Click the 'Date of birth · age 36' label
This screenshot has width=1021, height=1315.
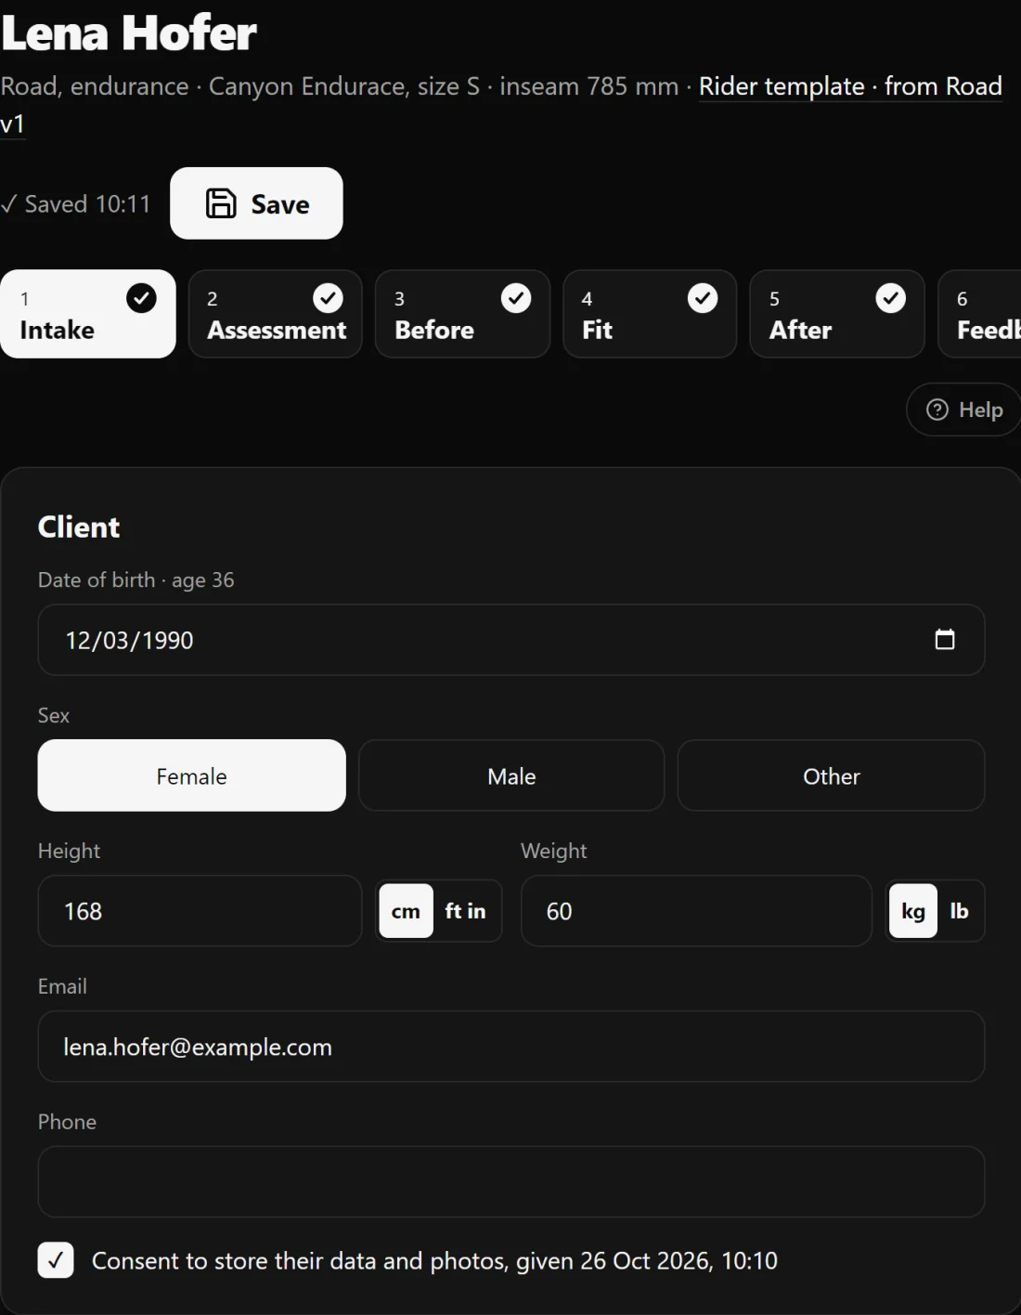pyautogui.click(x=136, y=580)
